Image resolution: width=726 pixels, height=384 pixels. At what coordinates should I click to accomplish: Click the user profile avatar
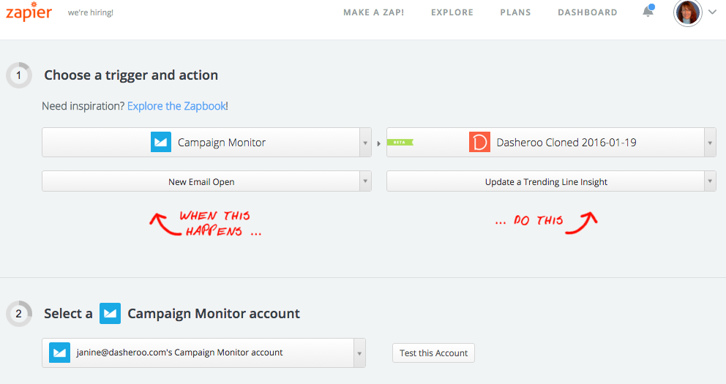pos(687,12)
